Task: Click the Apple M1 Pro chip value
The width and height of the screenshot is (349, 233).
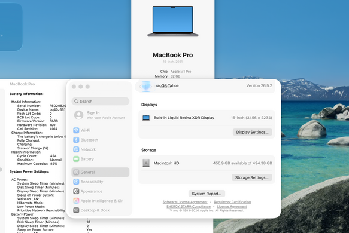Action: coord(181,72)
